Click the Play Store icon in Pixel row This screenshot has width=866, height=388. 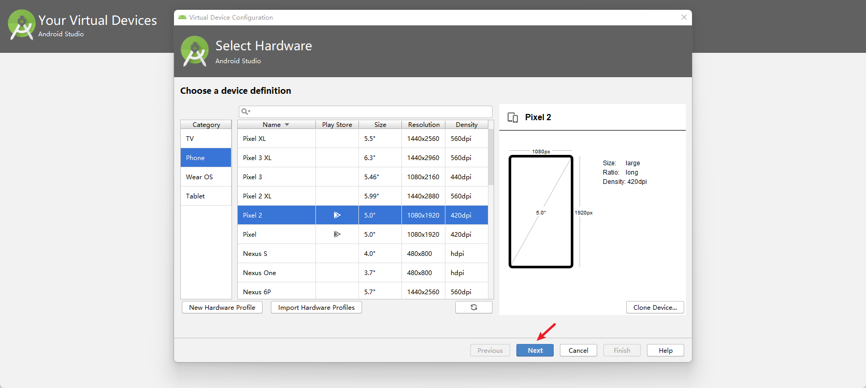[x=337, y=234]
